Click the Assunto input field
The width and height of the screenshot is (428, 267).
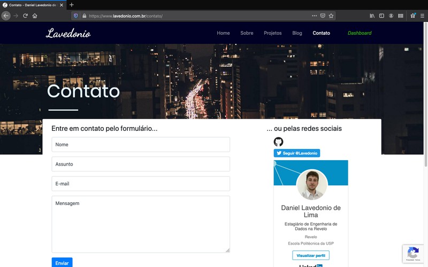[141, 164]
